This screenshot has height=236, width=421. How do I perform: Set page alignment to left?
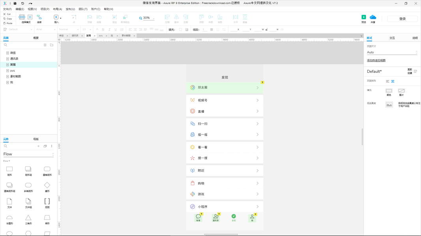pyautogui.click(x=387, y=81)
